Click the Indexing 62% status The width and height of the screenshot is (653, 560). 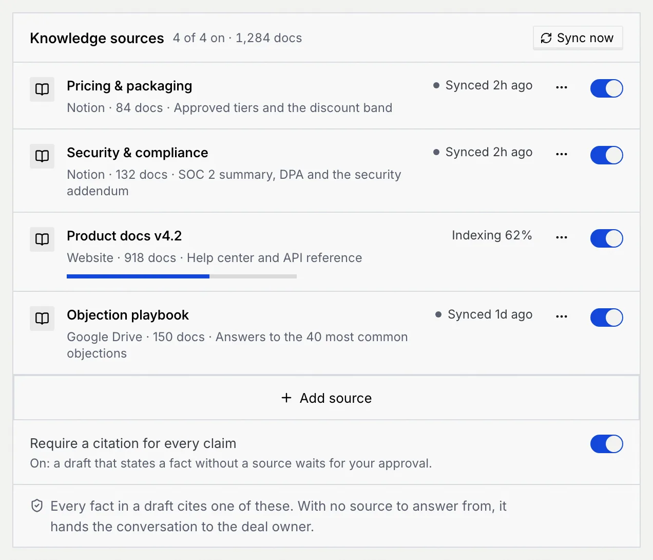tap(492, 235)
